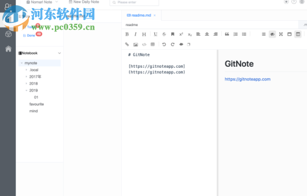The width and height of the screenshot is (307, 196).
Task: Align text right
Action: click(215, 34)
